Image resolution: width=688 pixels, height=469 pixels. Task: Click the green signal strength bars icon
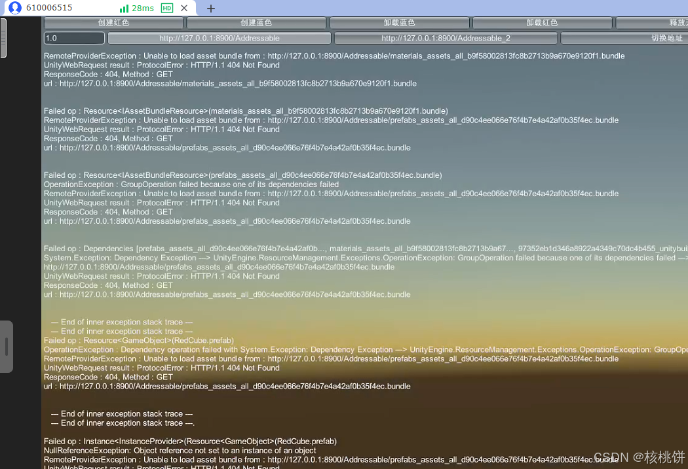pos(124,9)
